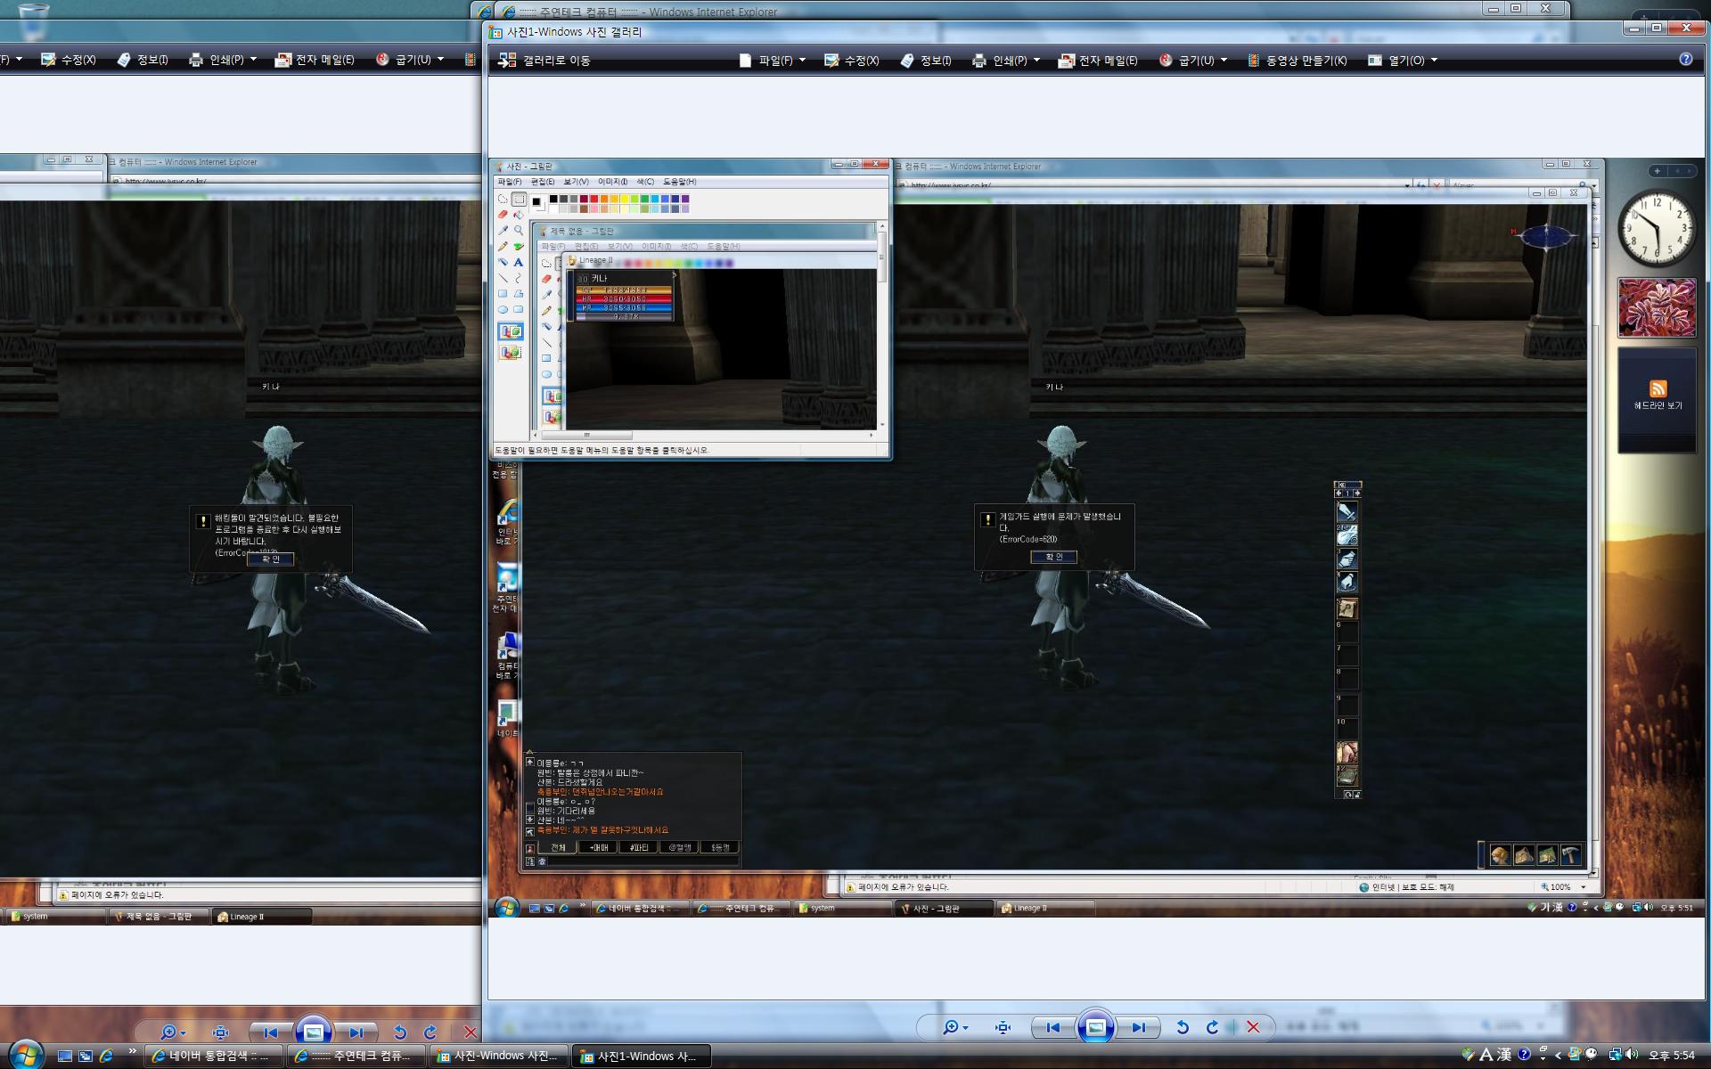
Task: Open 굽기(U) dropdown in background gallery
Action: [409, 60]
